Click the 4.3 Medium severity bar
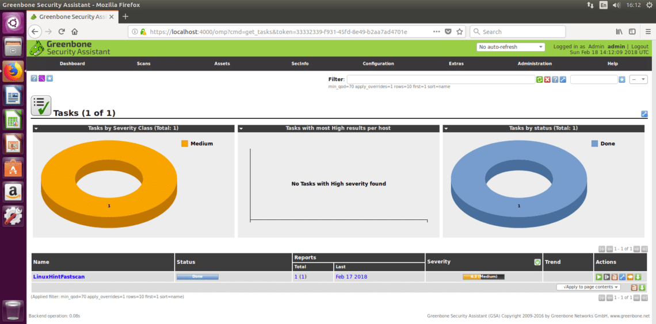Screen dimensions: 656x324 [x=483, y=277]
